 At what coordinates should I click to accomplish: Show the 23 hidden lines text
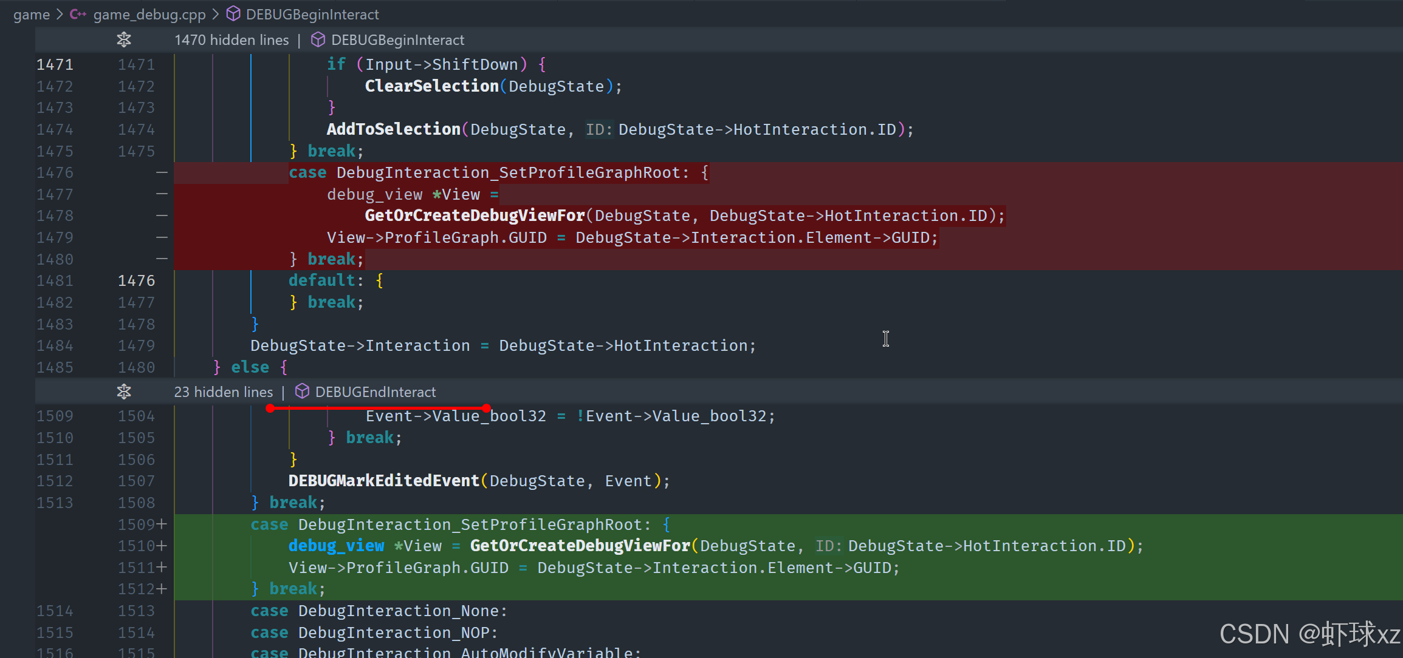tap(224, 392)
